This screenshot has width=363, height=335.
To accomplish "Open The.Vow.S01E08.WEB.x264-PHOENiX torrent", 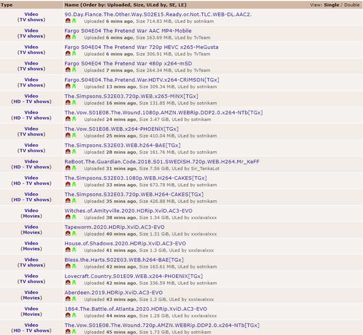I will (121, 129).
